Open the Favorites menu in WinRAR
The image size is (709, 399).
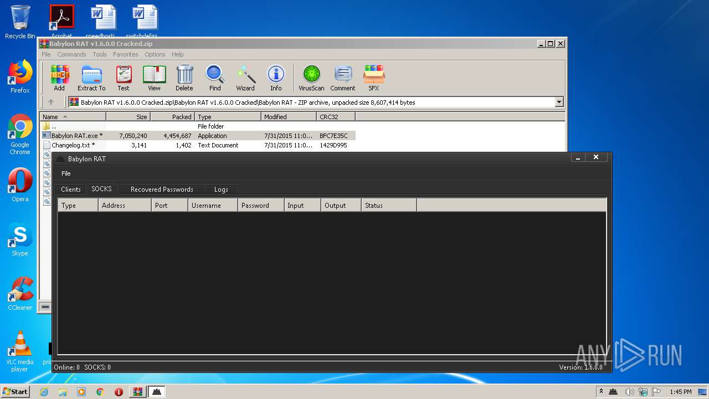click(126, 54)
